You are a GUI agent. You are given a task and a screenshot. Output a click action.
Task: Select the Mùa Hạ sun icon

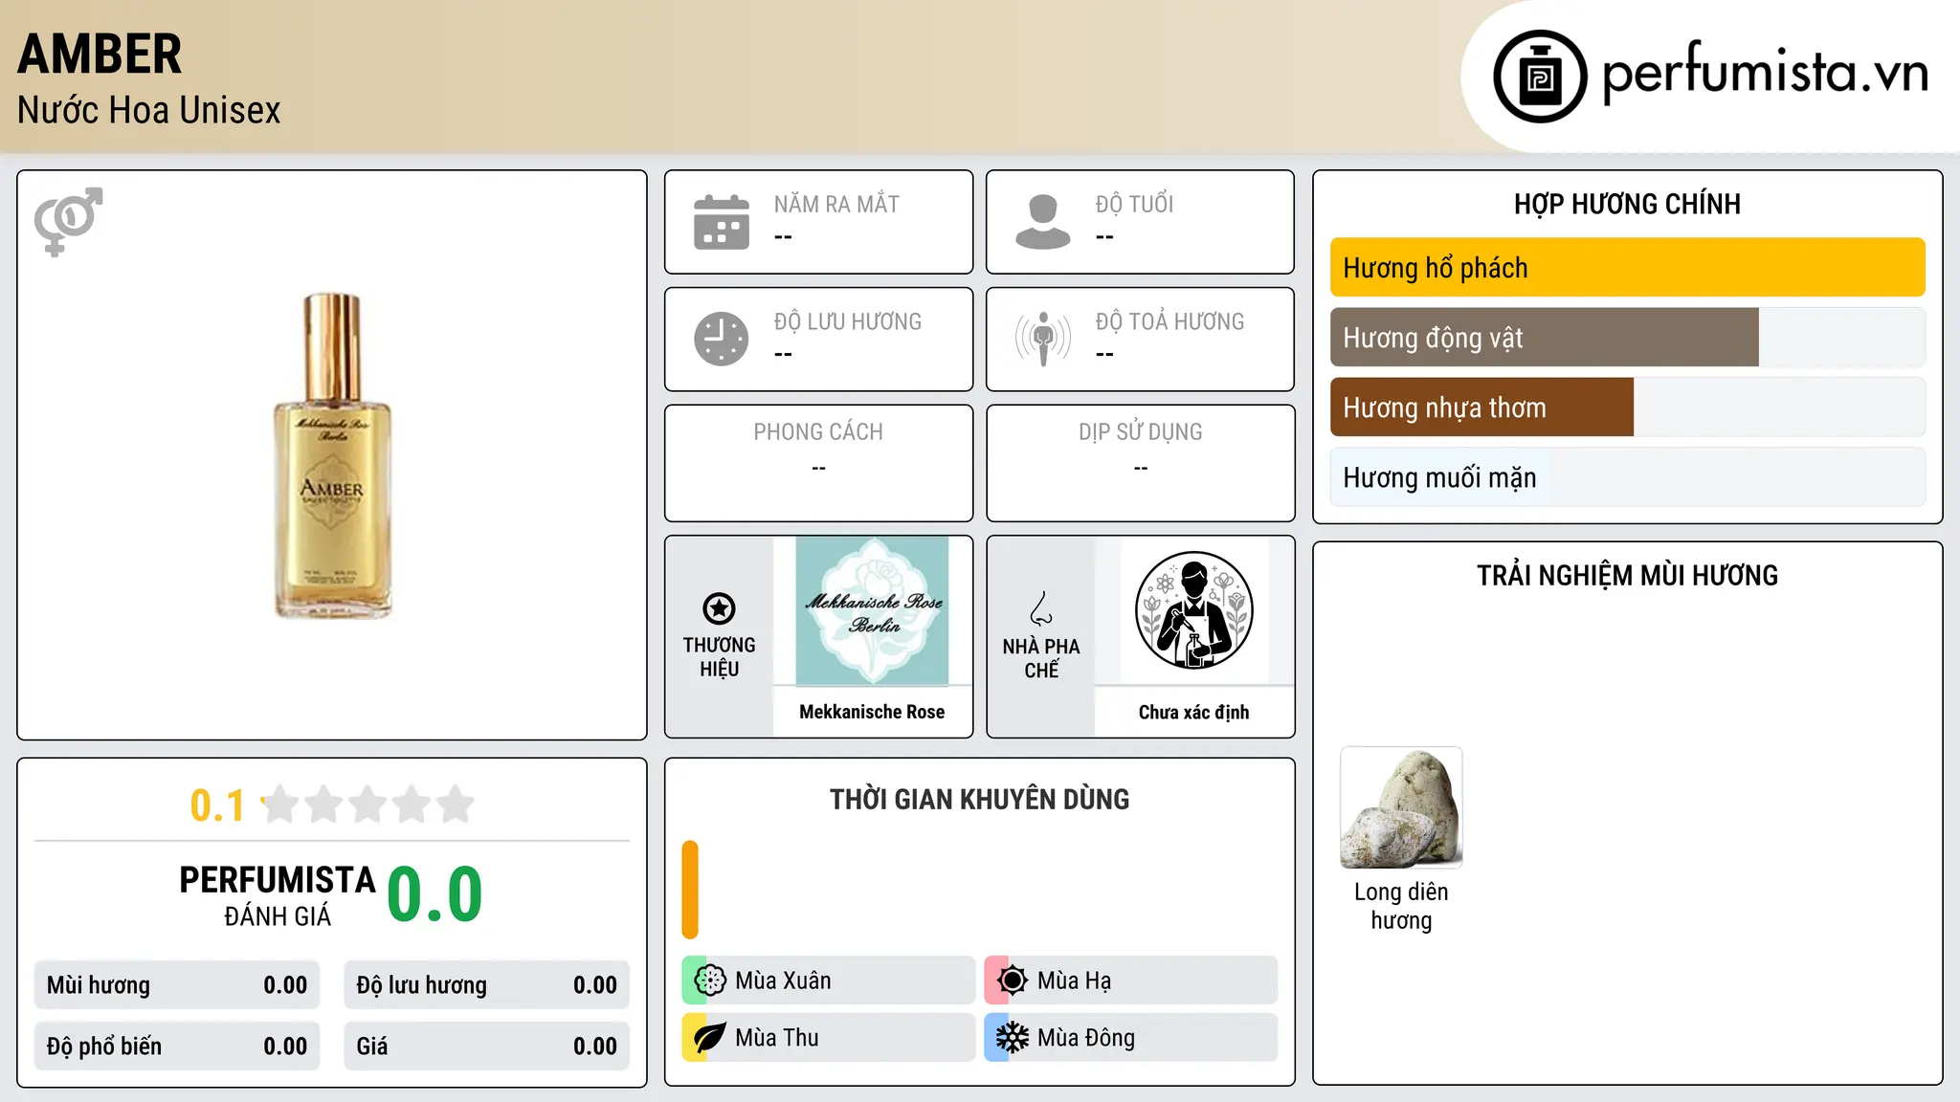(1013, 981)
